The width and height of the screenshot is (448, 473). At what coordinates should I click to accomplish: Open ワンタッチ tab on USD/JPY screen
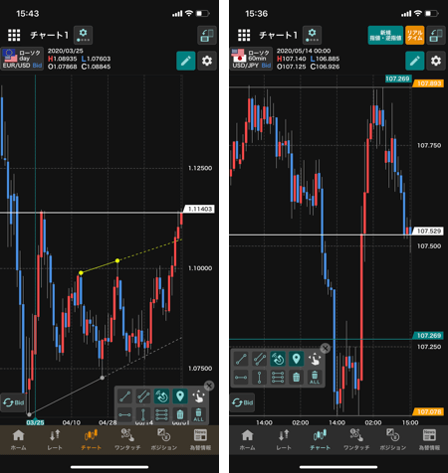356,440
